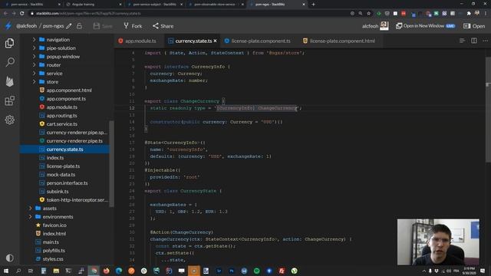The image size is (491, 276).
Task: Open Firefox from the taskbar
Action: click(x=106, y=271)
